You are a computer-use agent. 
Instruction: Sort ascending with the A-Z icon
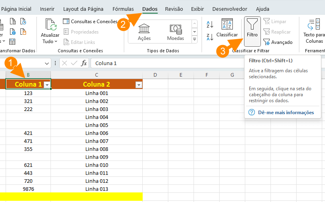tap(210, 24)
